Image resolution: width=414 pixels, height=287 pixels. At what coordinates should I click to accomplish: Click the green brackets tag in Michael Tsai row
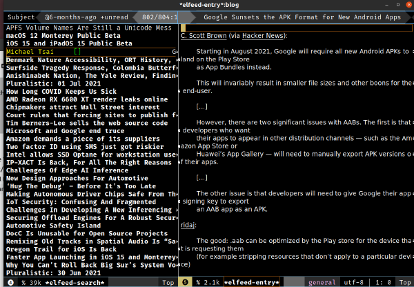(x=77, y=52)
